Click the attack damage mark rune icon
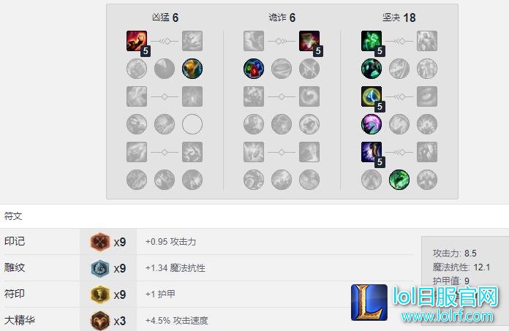 pyautogui.click(x=100, y=242)
